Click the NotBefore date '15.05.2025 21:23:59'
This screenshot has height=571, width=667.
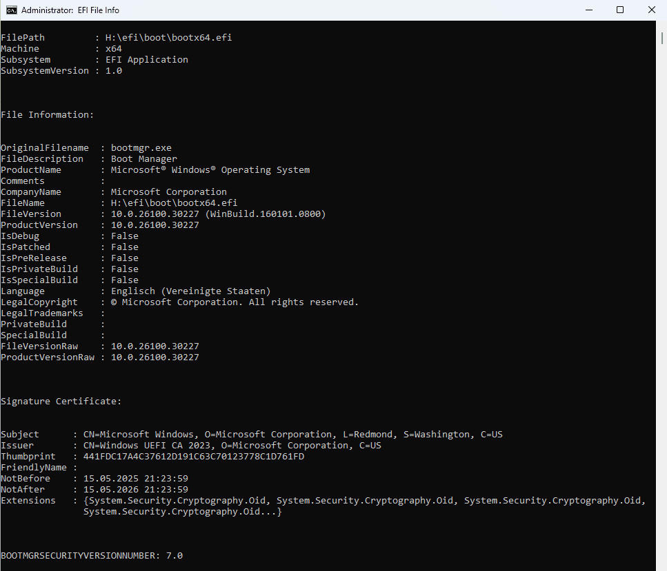[x=136, y=479]
